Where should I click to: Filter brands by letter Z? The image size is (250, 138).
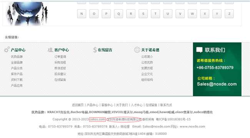tap(229, 14)
